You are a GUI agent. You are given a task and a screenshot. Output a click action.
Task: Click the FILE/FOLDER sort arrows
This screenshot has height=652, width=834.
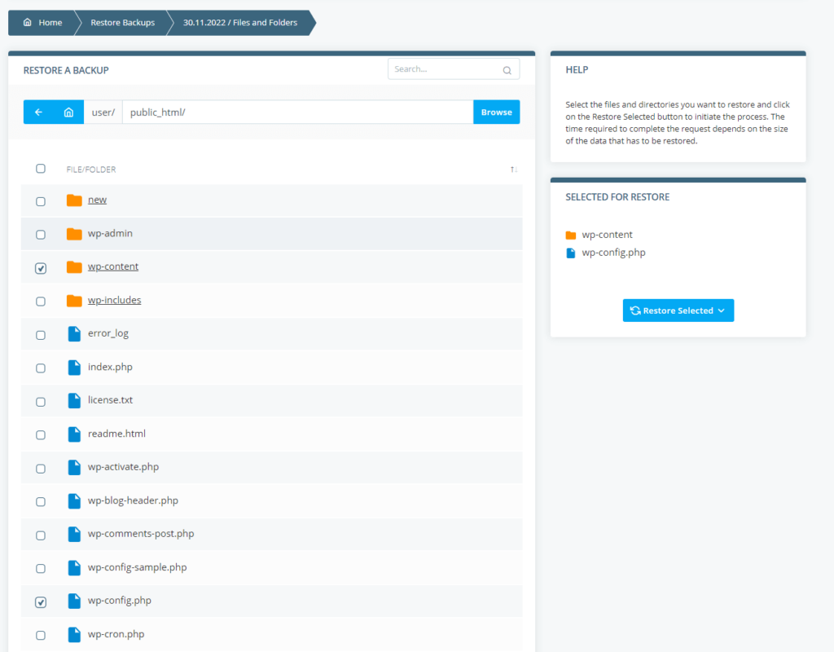[x=514, y=169]
